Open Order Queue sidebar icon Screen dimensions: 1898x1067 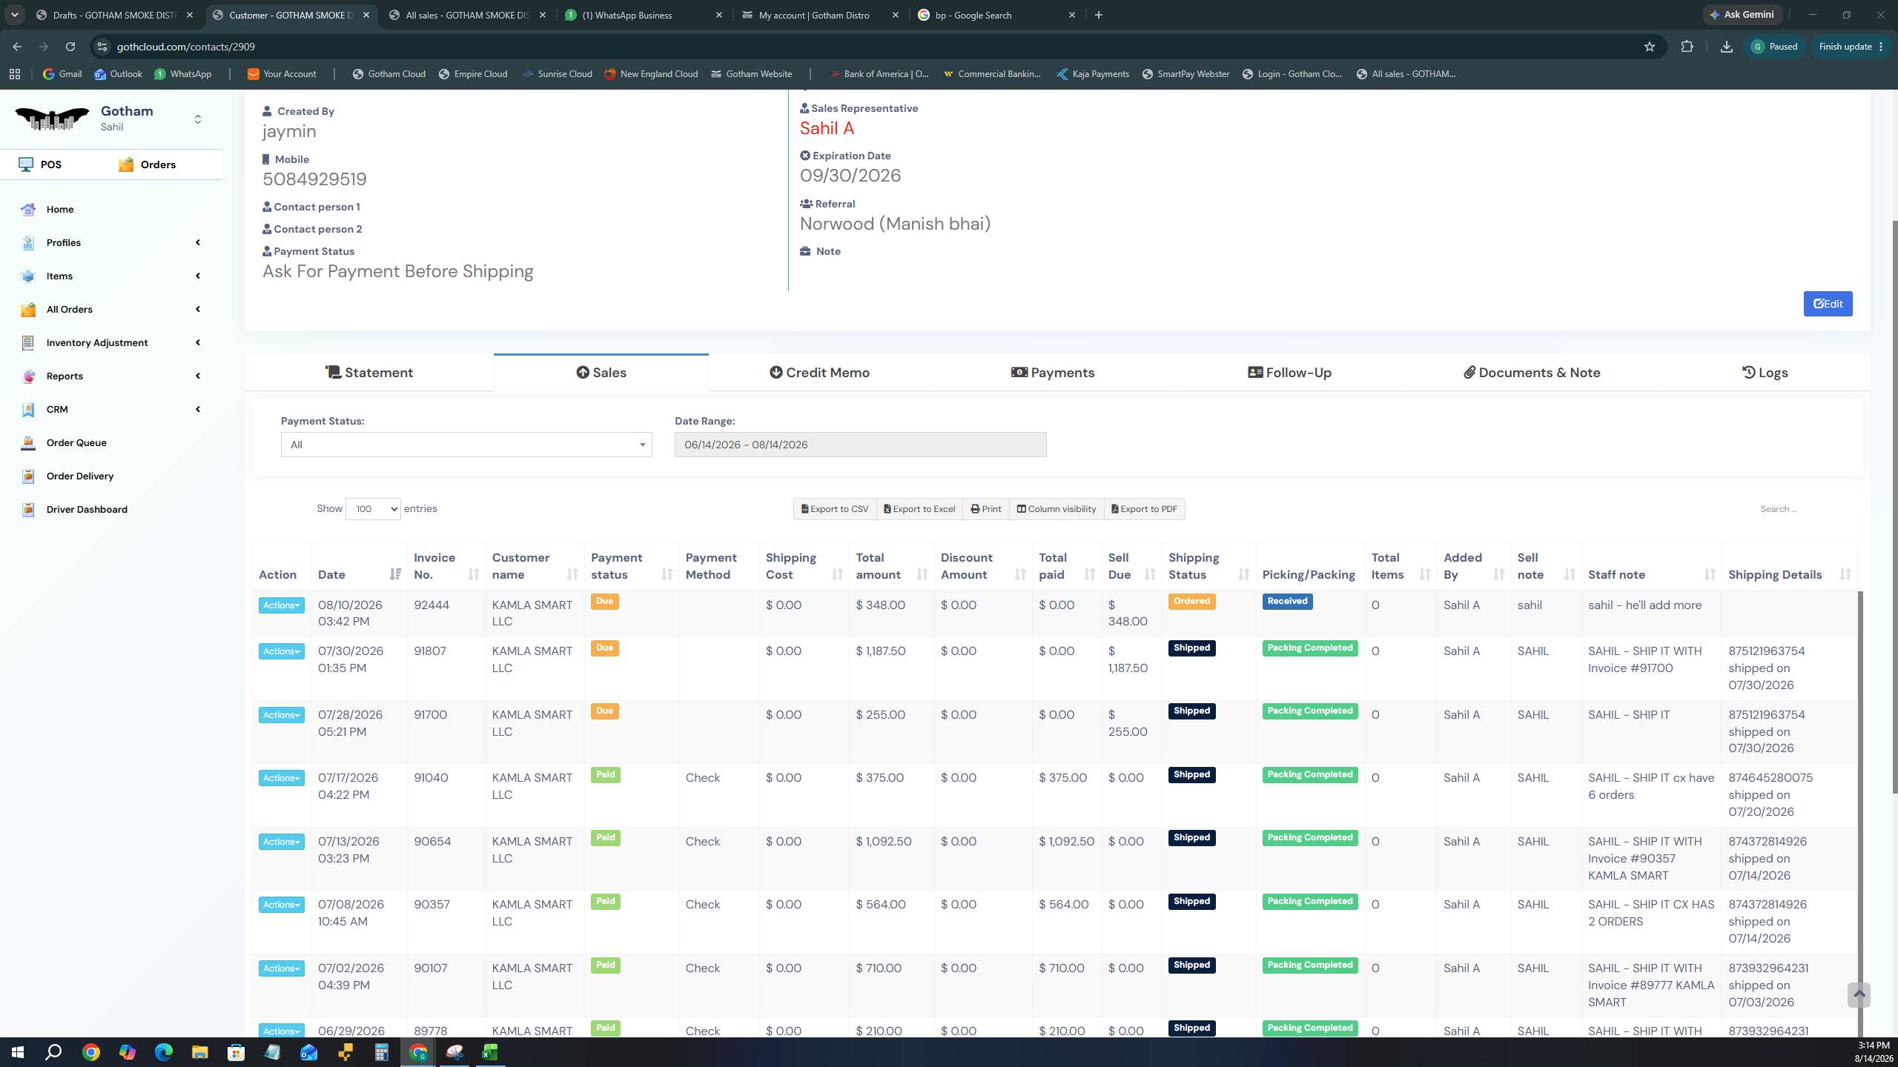[x=28, y=442]
